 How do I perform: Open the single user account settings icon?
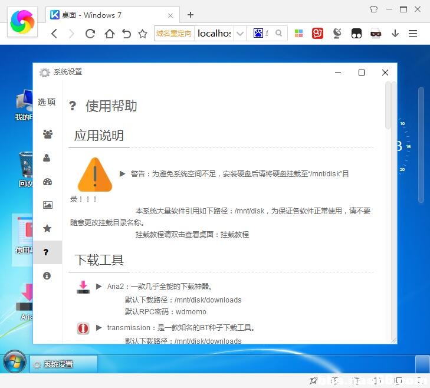point(47,157)
